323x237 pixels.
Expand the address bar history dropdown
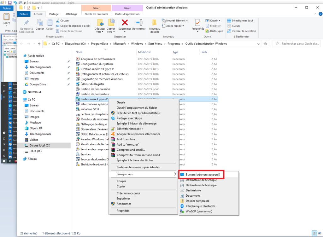[x=258, y=44]
